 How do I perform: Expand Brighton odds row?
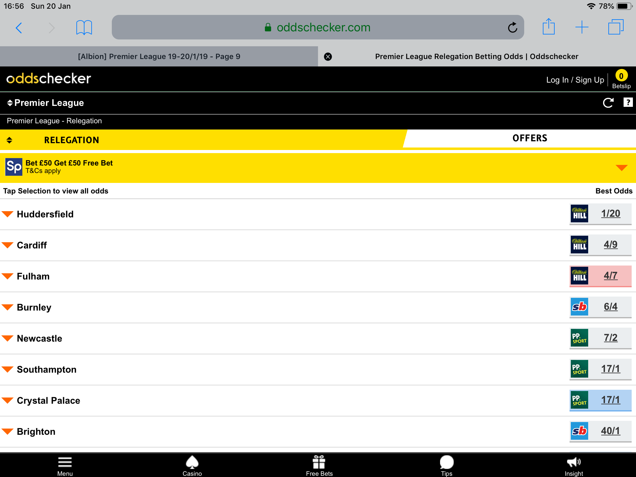pyautogui.click(x=7, y=431)
